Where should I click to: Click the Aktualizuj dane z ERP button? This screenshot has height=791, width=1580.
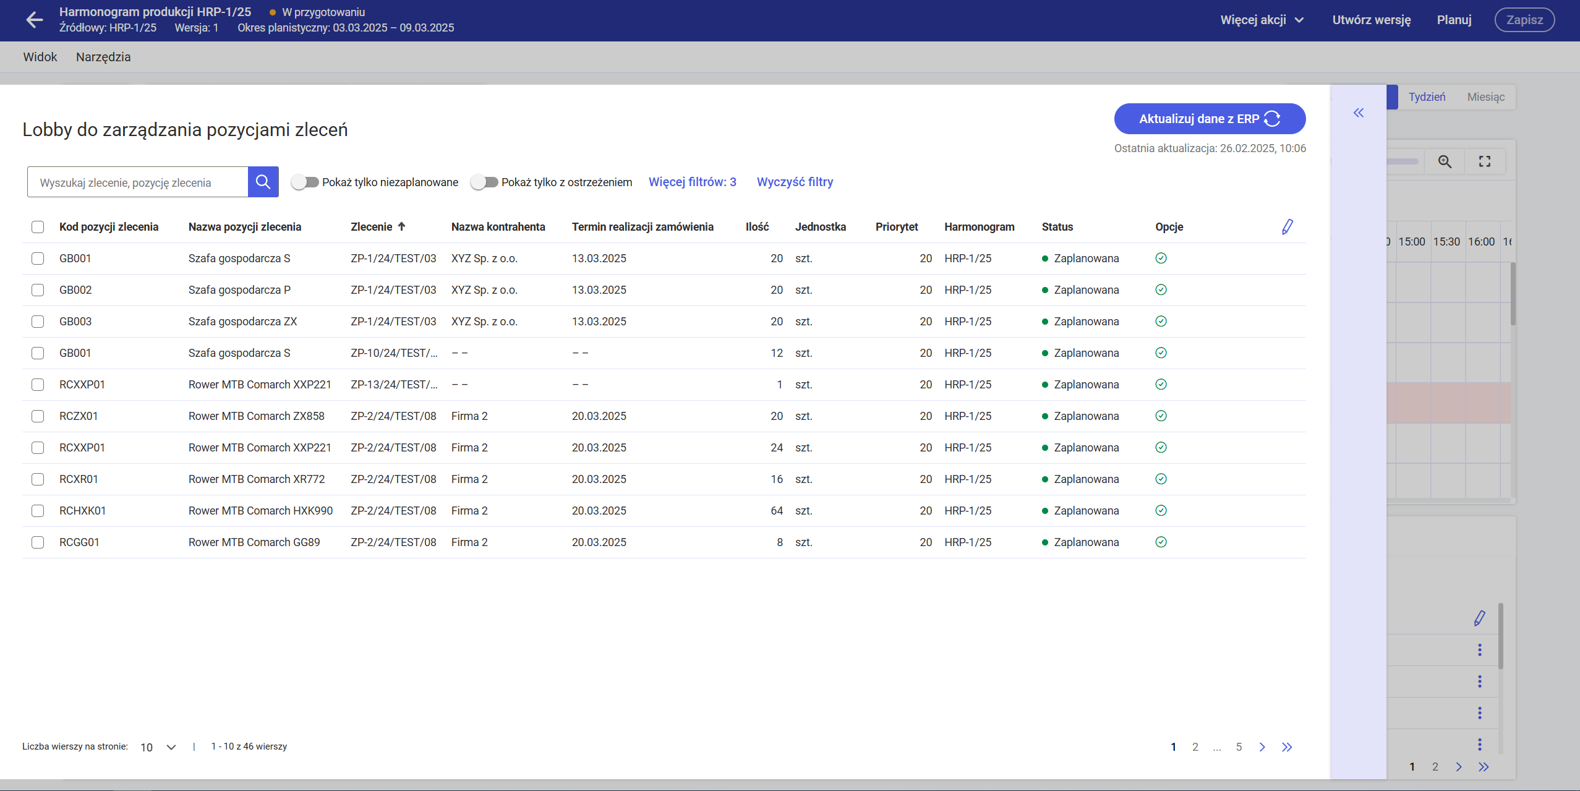(x=1209, y=119)
